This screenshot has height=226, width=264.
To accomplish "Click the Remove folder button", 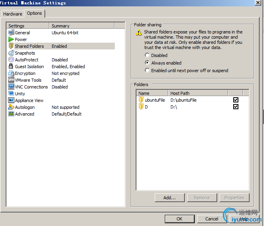I will click(x=202, y=198).
